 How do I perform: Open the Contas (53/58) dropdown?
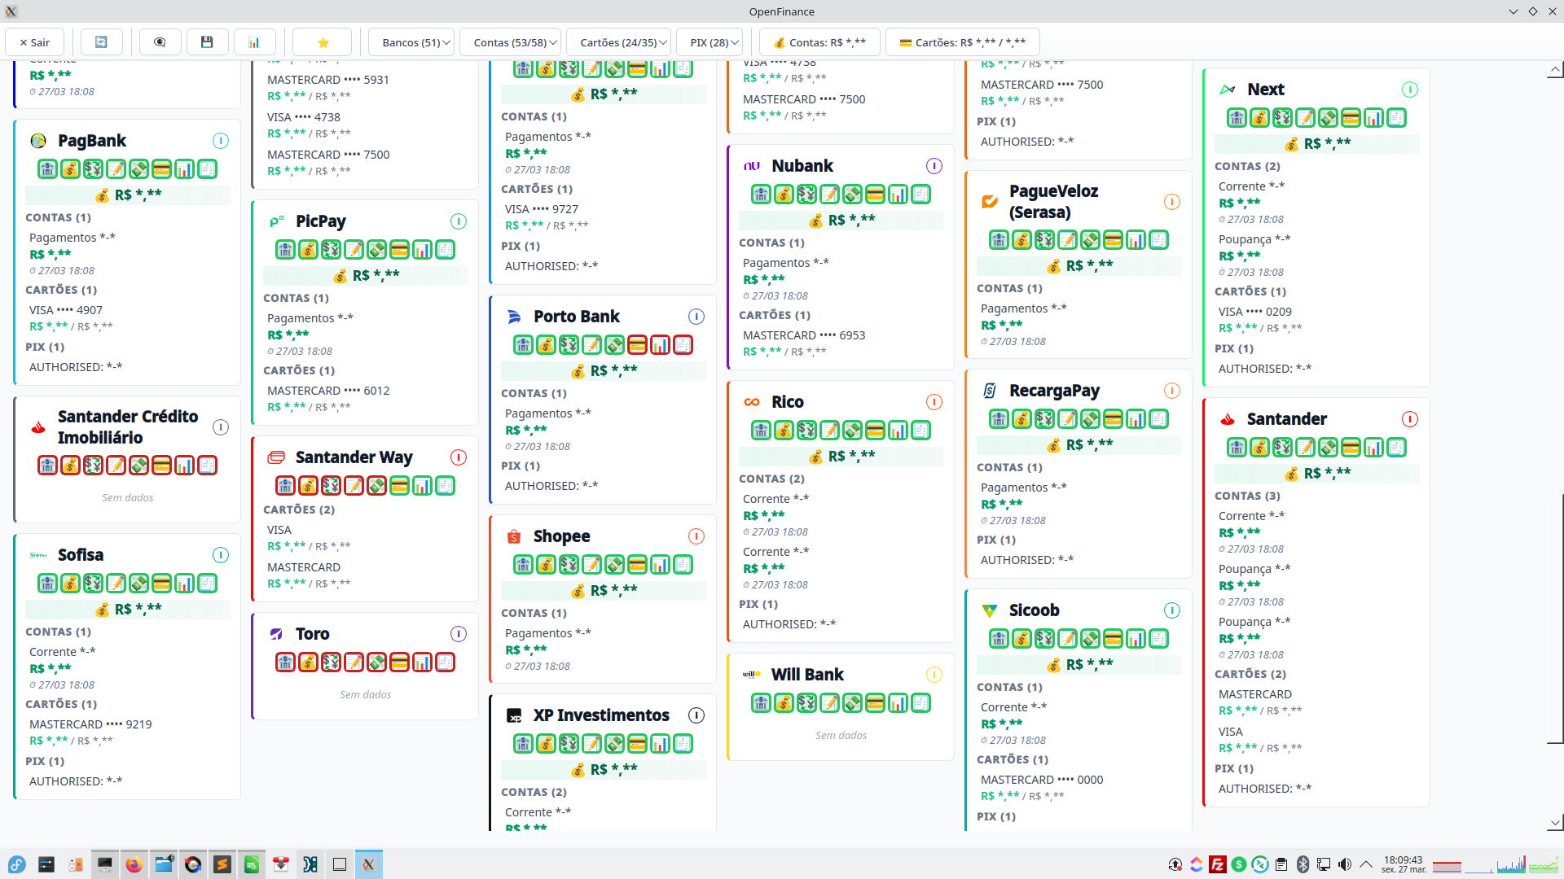point(511,42)
